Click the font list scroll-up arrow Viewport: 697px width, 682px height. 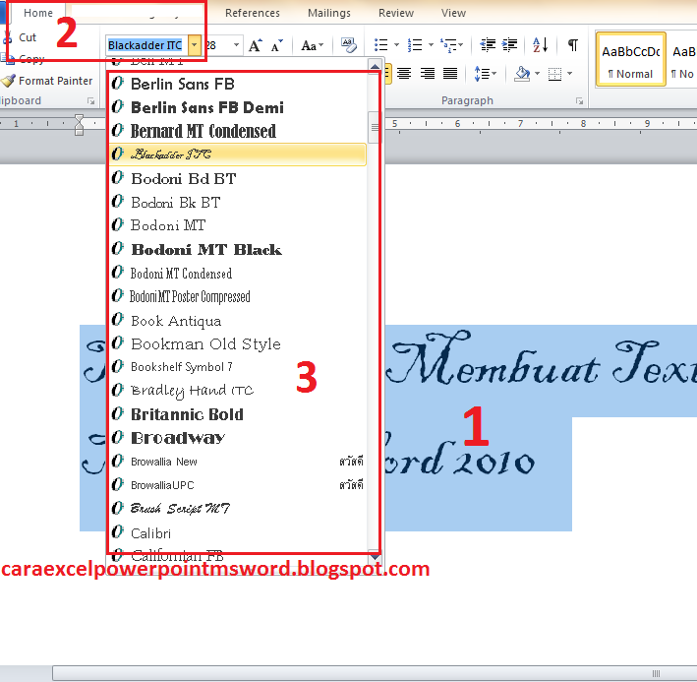click(375, 66)
